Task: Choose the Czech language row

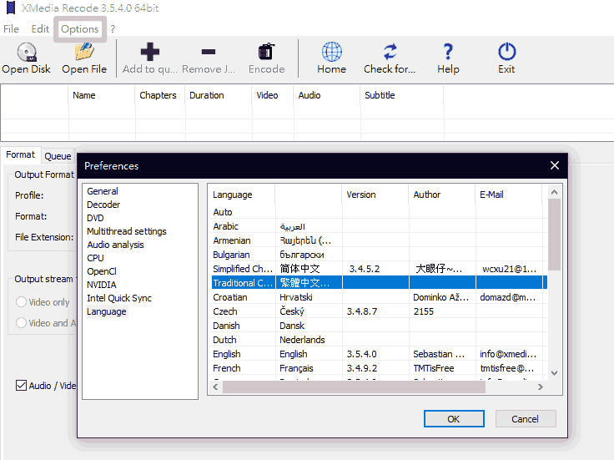Action: (x=379, y=311)
